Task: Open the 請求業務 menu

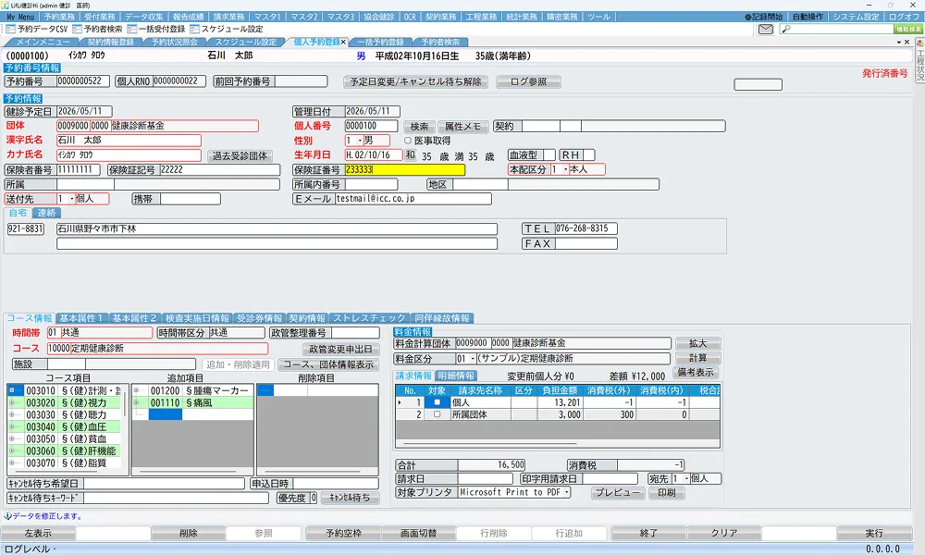Action: coord(228,17)
